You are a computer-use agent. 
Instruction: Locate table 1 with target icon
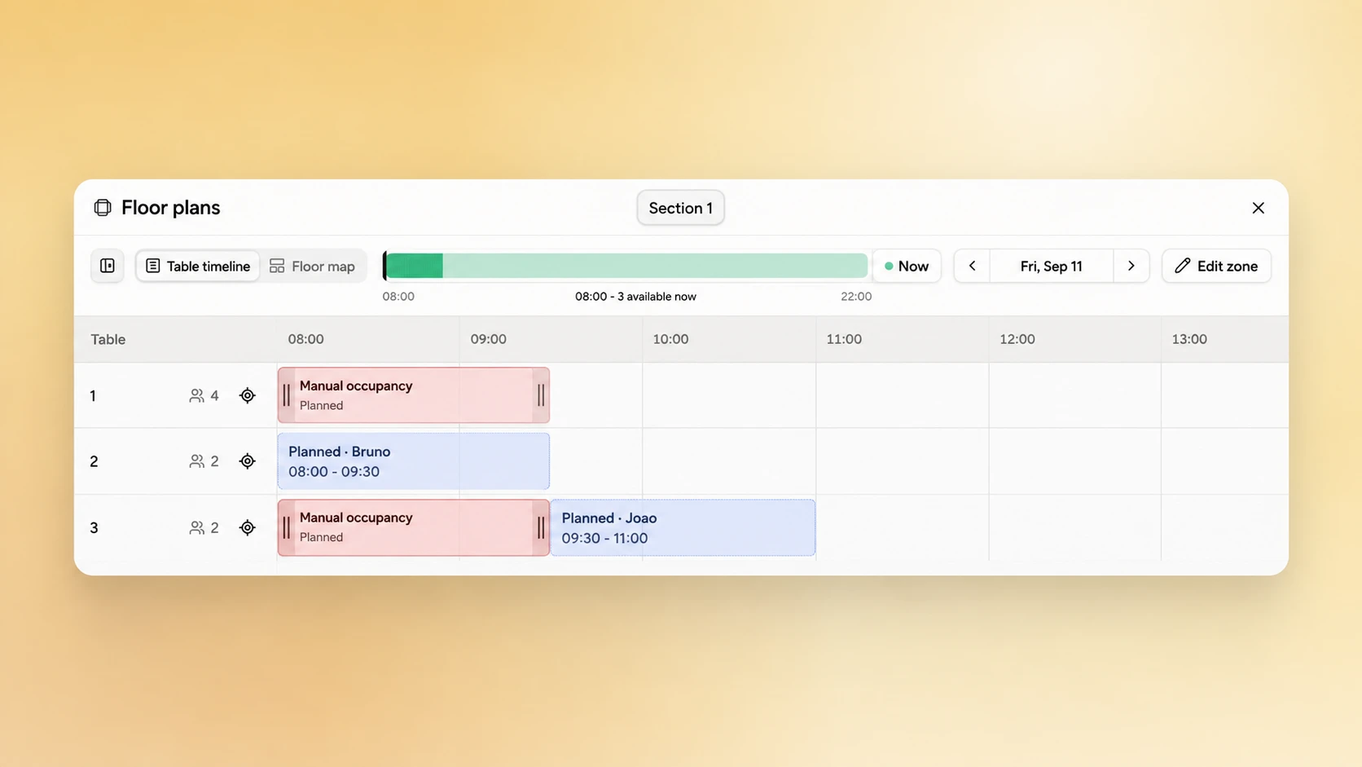point(248,395)
